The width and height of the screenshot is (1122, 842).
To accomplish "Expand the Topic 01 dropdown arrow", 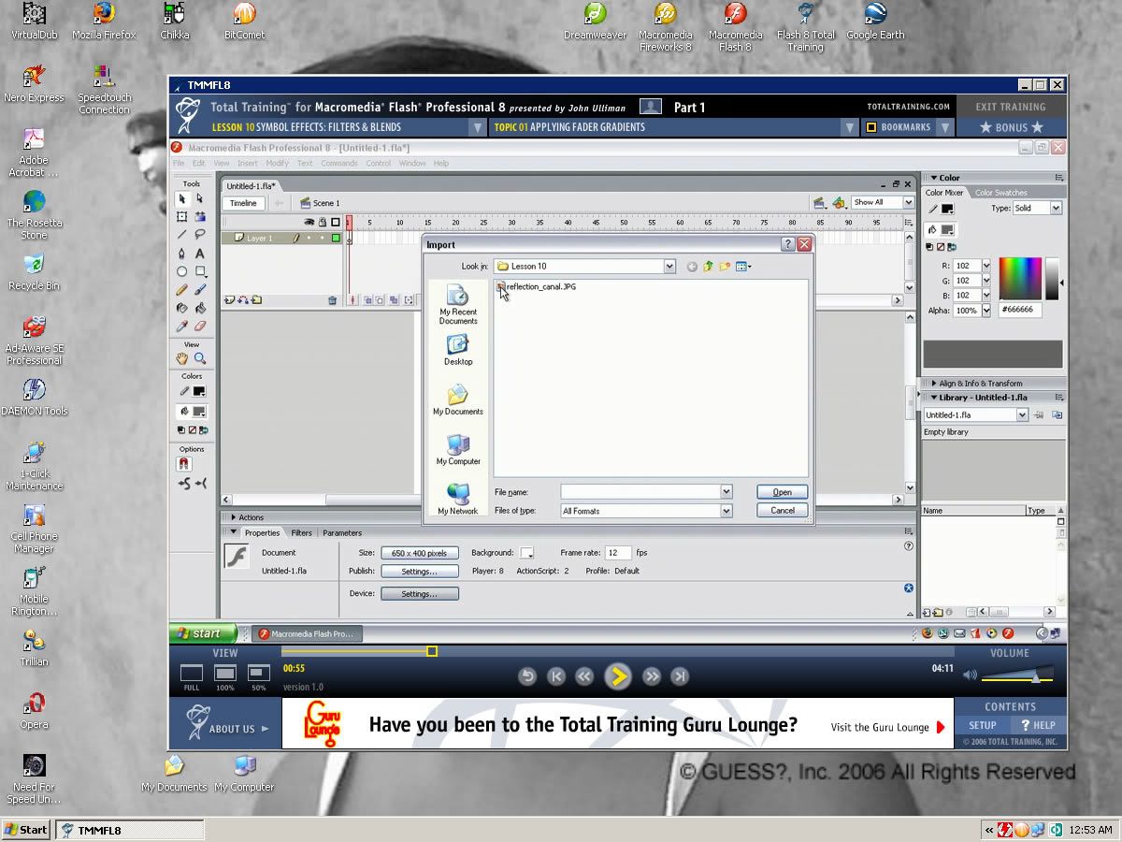I will (849, 128).
